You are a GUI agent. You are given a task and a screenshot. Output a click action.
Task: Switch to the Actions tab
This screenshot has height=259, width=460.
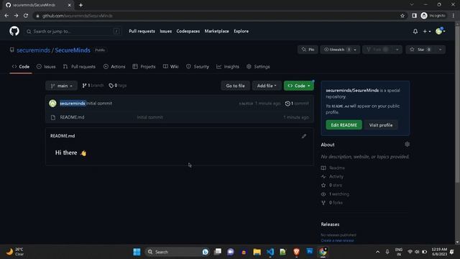(x=114, y=67)
